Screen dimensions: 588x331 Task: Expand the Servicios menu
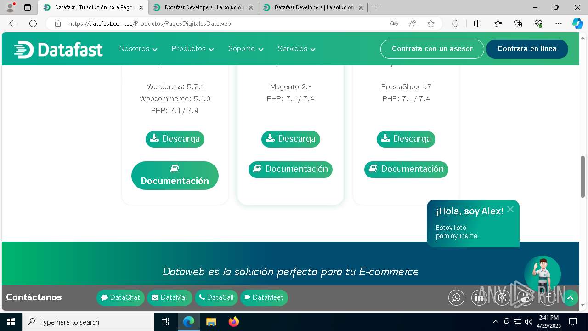coord(297,49)
